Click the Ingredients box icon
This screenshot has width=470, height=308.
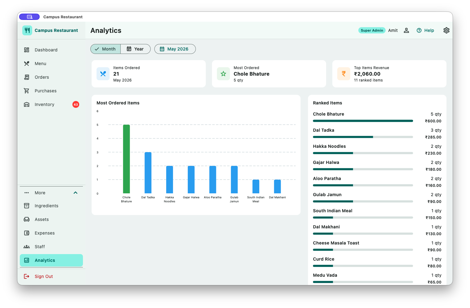coord(27,206)
